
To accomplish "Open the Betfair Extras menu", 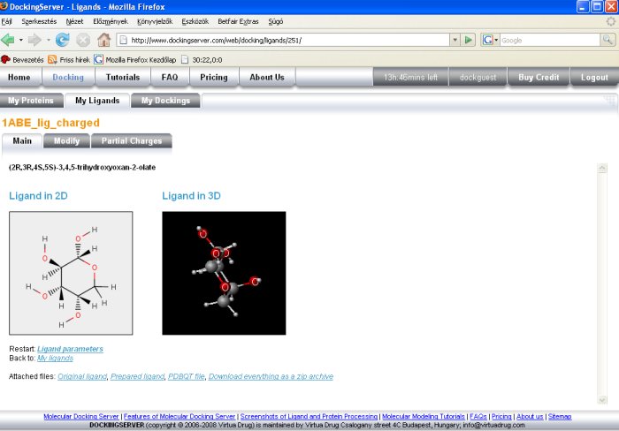I will 238,21.
